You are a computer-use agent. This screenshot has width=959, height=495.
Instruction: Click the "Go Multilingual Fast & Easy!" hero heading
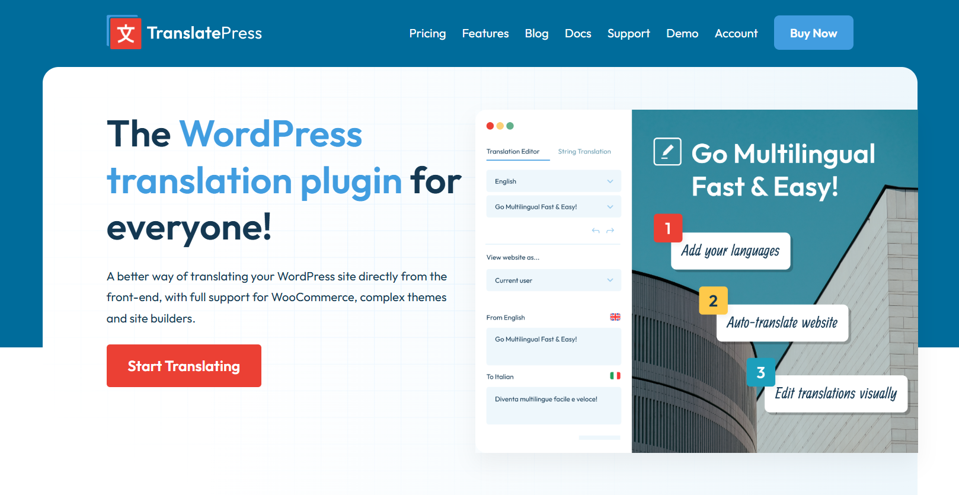coord(784,170)
